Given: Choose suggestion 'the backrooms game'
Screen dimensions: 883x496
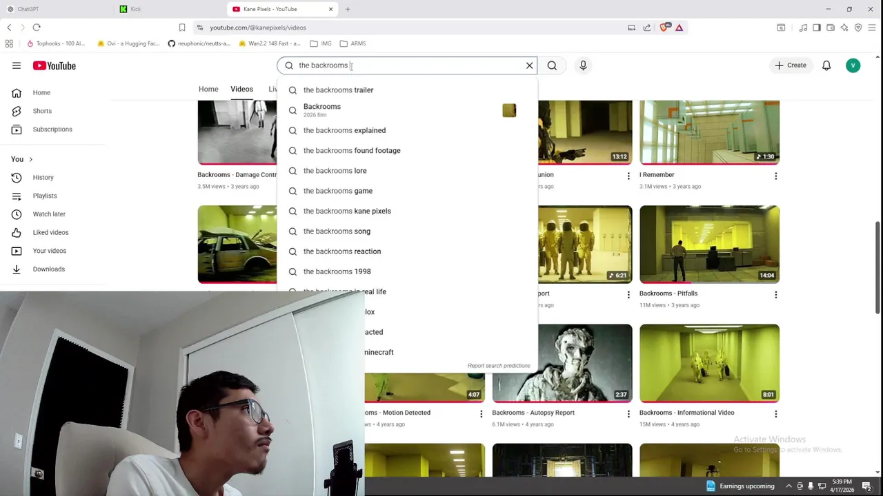Looking at the screenshot, I should pyautogui.click(x=407, y=191).
